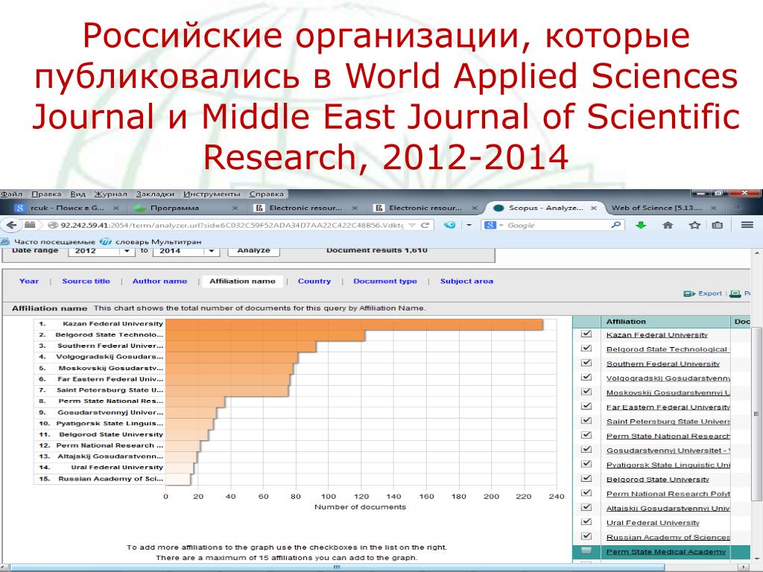Screen dimensions: 763x572
Task: Click the Часто посещаемые bookmark icon
Action: 4,241
